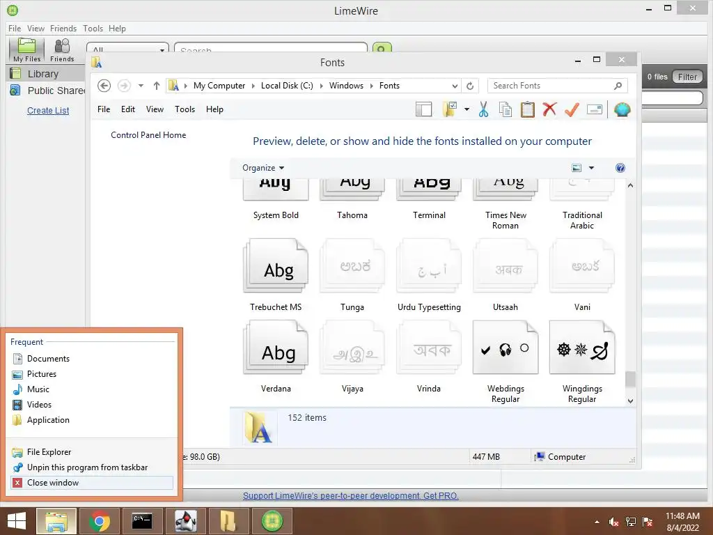Open the LimeWire Help menu

pyautogui.click(x=117, y=28)
